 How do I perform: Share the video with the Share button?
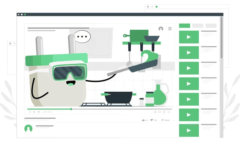165,120
